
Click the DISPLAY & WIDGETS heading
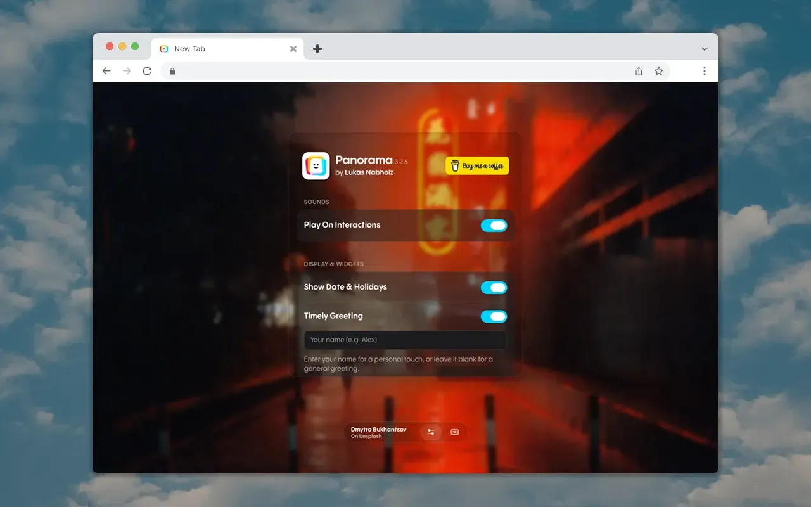333,264
